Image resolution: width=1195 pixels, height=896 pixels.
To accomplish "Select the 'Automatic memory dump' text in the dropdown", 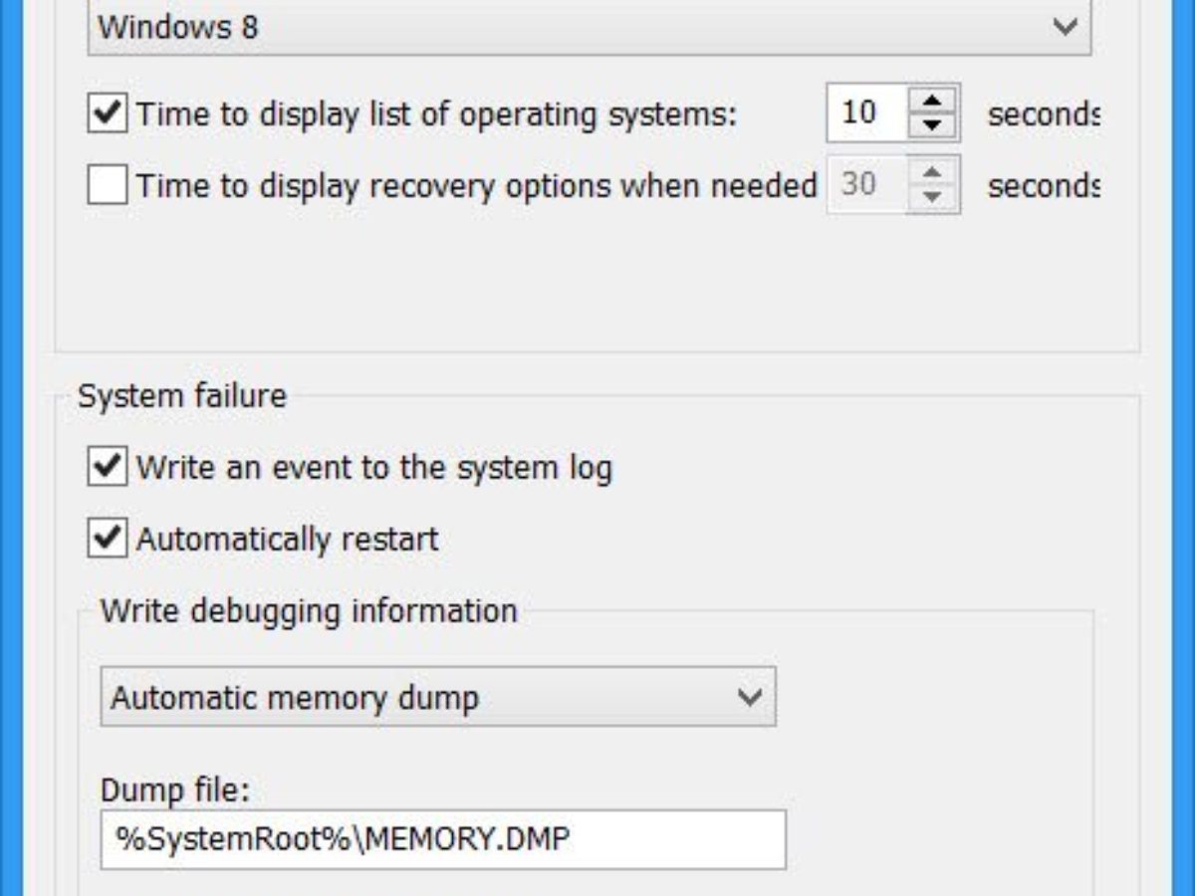I will coord(295,697).
